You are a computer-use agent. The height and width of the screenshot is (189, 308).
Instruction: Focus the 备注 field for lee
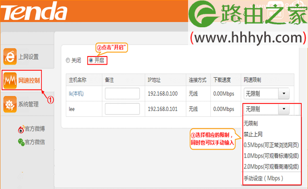122,109
